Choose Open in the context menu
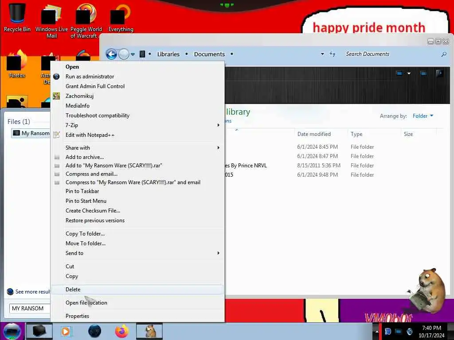454x340 pixels. (x=137, y=67)
